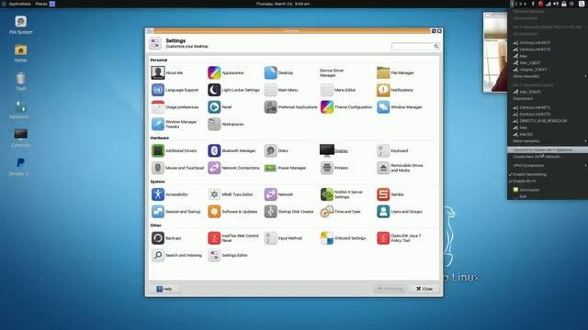Open the Disks utility

click(x=277, y=150)
